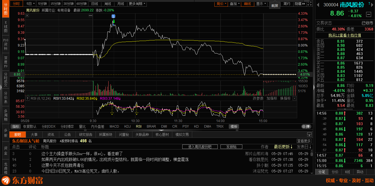This screenshot has height=186, width=375.
Task: Click the 隐藏 panel button
Action: click(x=300, y=4)
